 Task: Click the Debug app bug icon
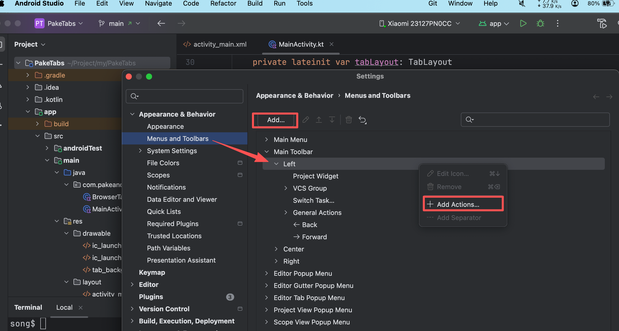[540, 24]
